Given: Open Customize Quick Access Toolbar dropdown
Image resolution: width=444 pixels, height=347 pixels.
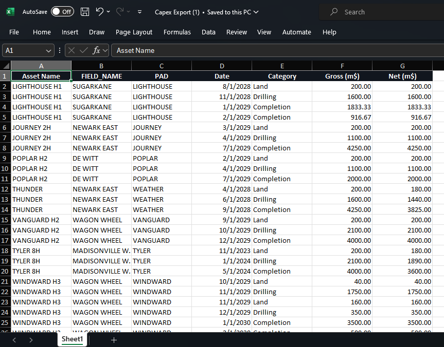Looking at the screenshot, I should pyautogui.click(x=139, y=12).
